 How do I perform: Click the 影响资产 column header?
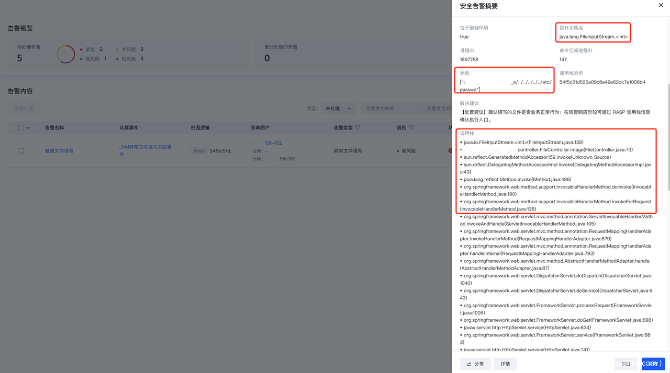click(x=261, y=127)
